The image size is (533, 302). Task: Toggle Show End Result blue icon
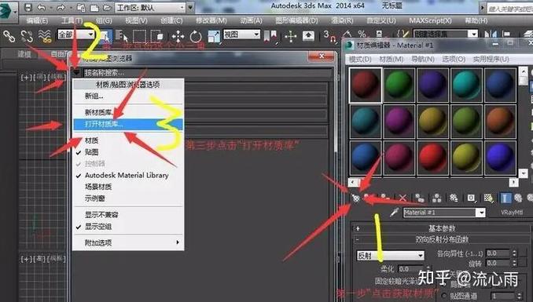coord(505,198)
